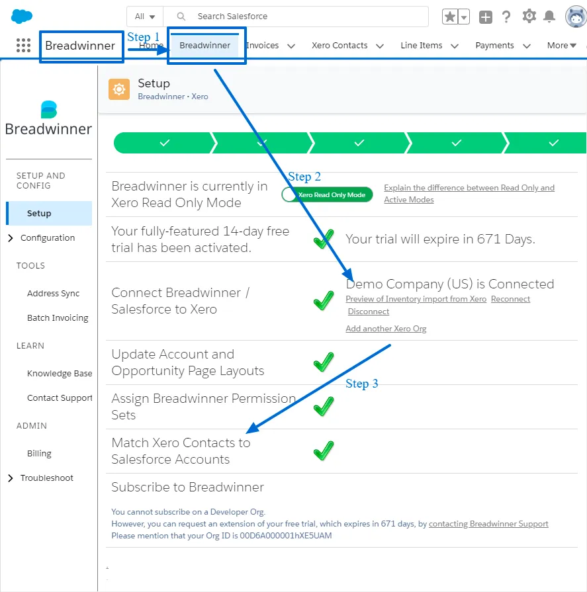Open the Notifications bell icon
The width and height of the screenshot is (587, 592).
coord(549,17)
